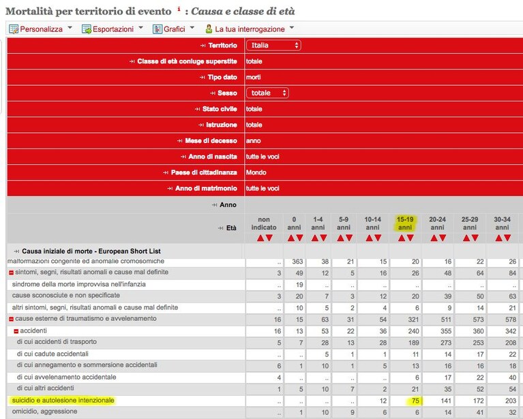The width and height of the screenshot is (523, 419).
Task: Sort the 0 anni column descending
Action: click(x=299, y=238)
